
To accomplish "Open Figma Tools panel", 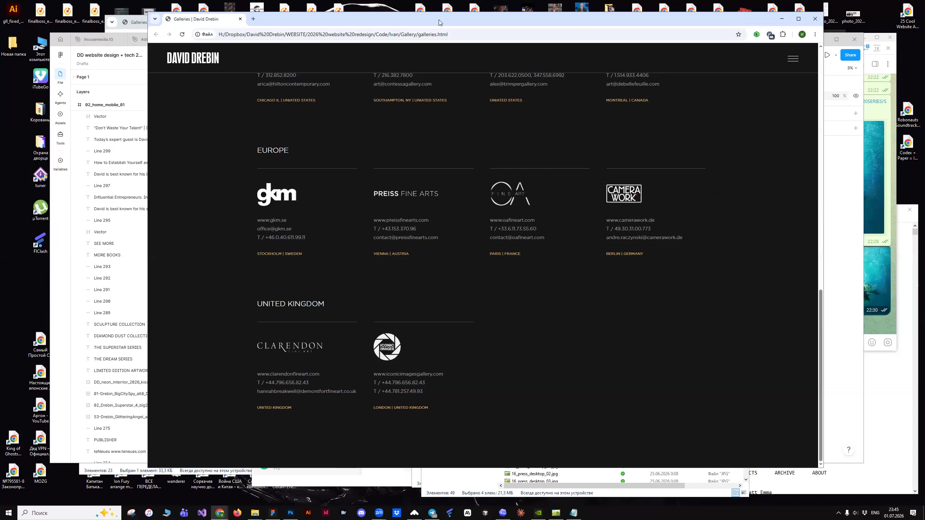I will tap(60, 138).
